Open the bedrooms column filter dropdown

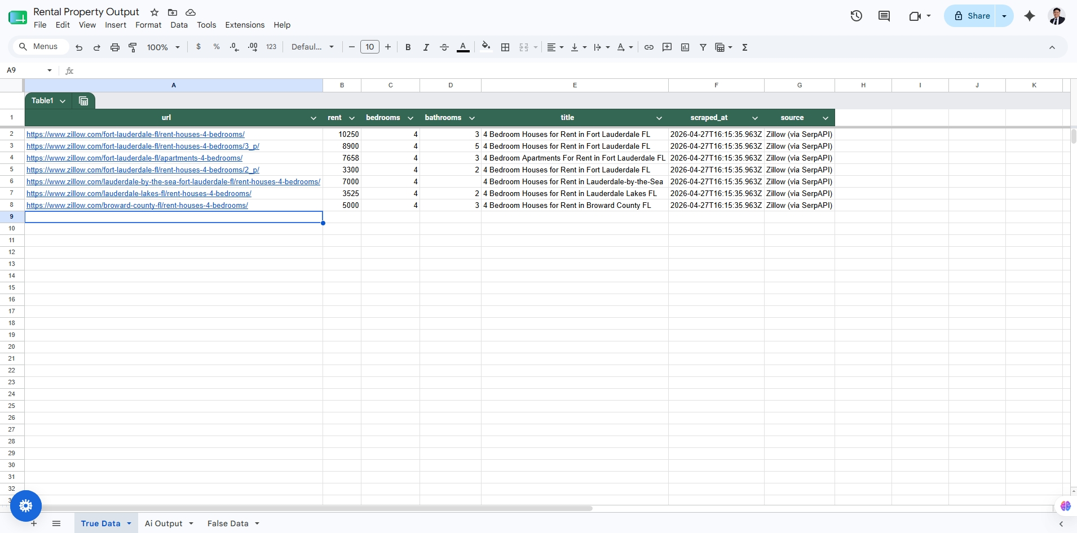click(411, 118)
